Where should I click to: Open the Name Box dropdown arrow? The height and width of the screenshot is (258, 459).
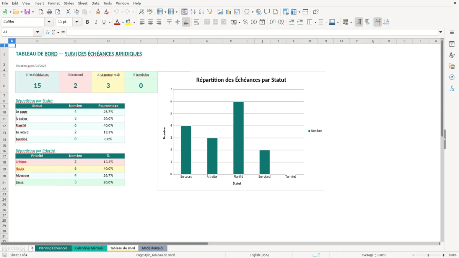pyautogui.click(x=37, y=32)
